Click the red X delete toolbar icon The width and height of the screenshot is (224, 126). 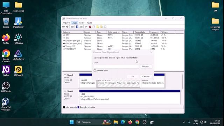point(90,27)
